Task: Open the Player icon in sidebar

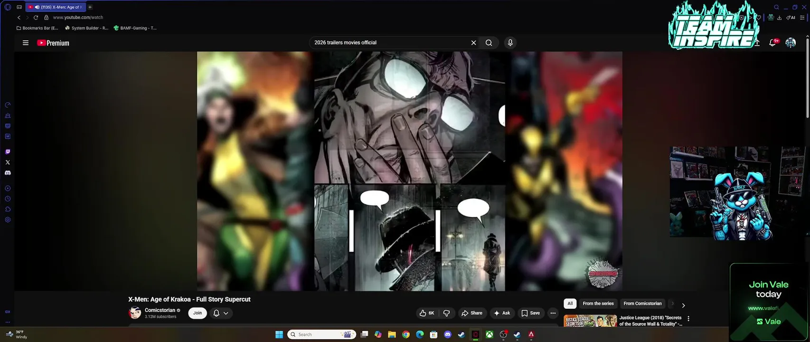Action: [8, 189]
